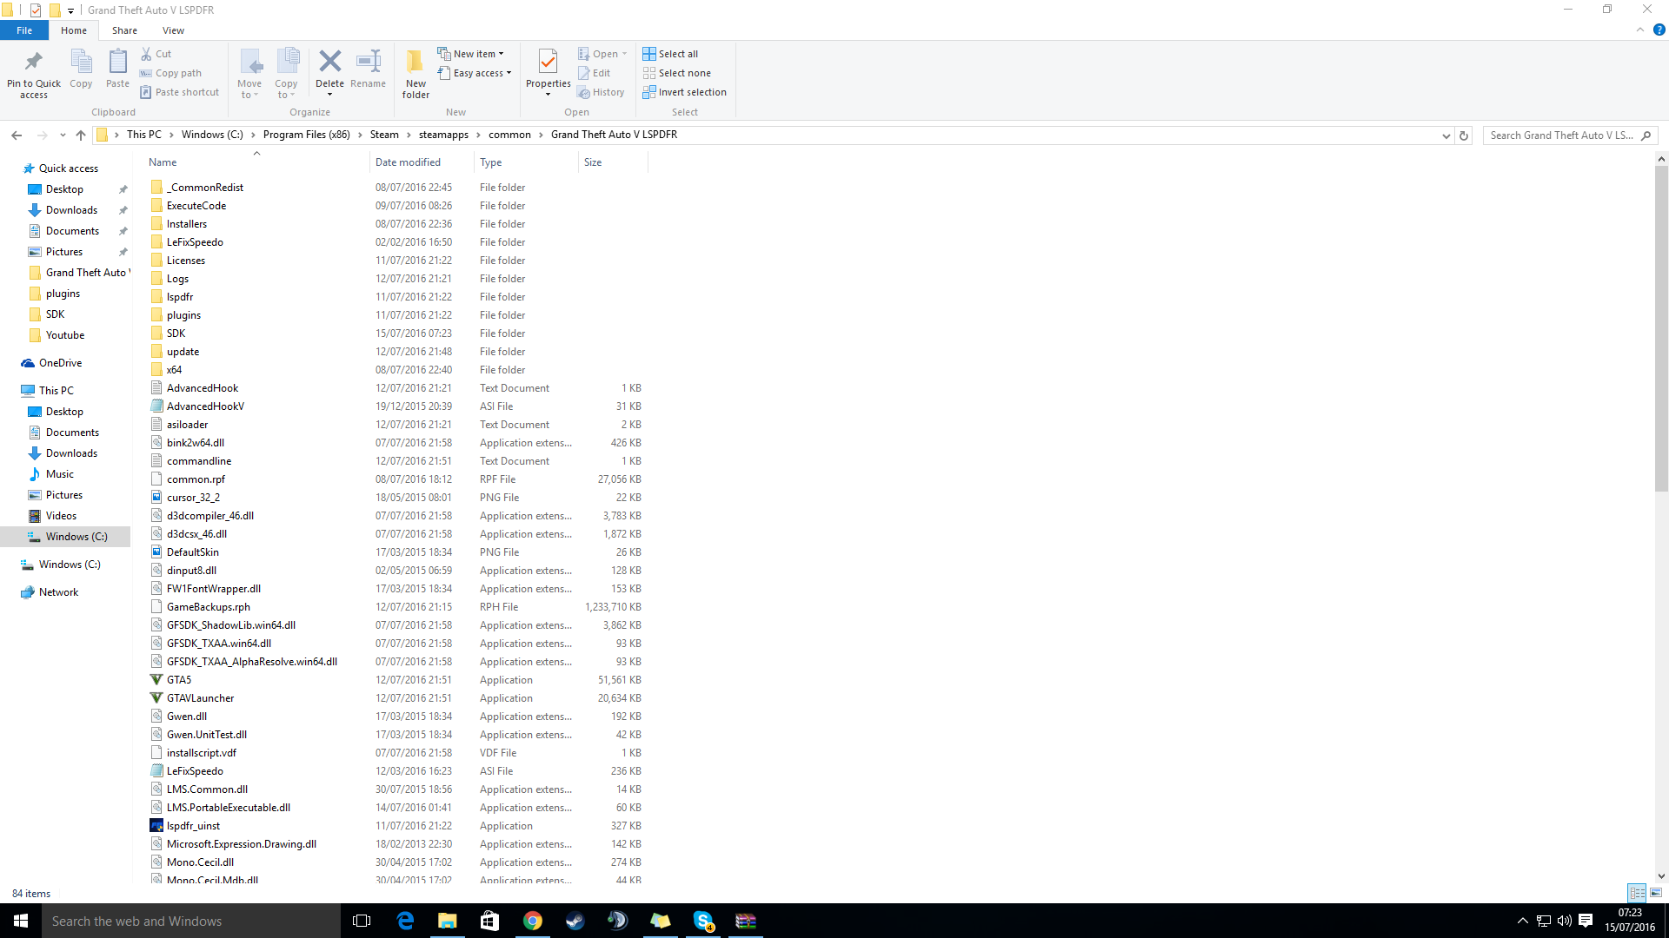Image resolution: width=1669 pixels, height=938 pixels.
Task: Click the New folder icon
Action: tap(416, 63)
